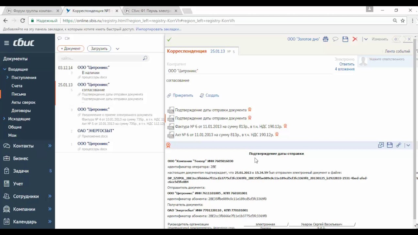Go to the previous document with the double arrow
Viewport: 418px width, 235px height.
click(x=396, y=39)
